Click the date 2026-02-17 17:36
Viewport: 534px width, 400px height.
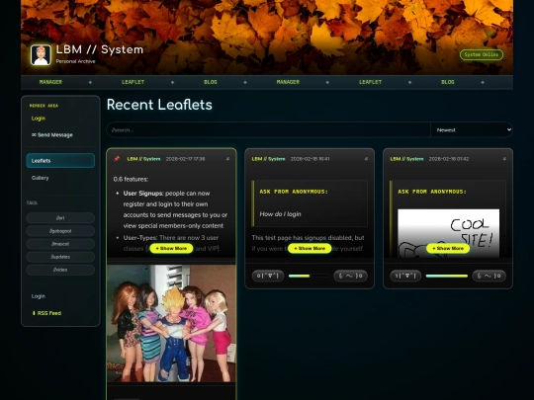[x=185, y=159]
